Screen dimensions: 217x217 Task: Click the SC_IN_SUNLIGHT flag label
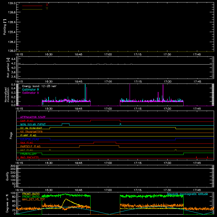tap(31, 128)
